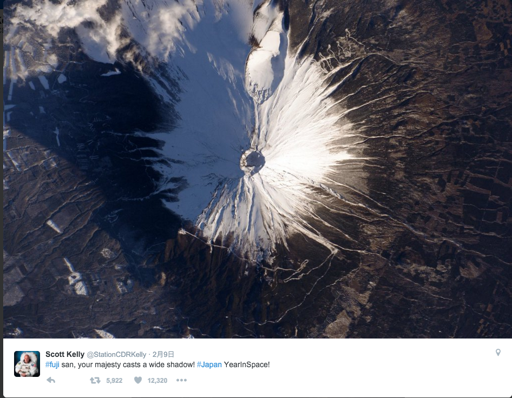Like the tweet with the heart icon
The height and width of the screenshot is (398, 512).
click(x=138, y=380)
